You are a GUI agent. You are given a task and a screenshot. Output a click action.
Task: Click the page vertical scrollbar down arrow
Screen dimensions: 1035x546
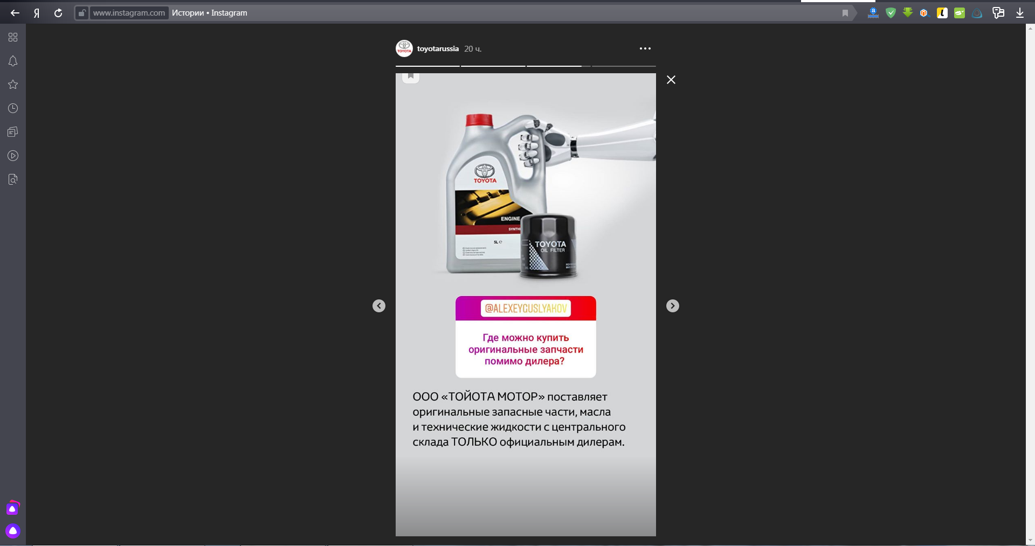click(1030, 540)
